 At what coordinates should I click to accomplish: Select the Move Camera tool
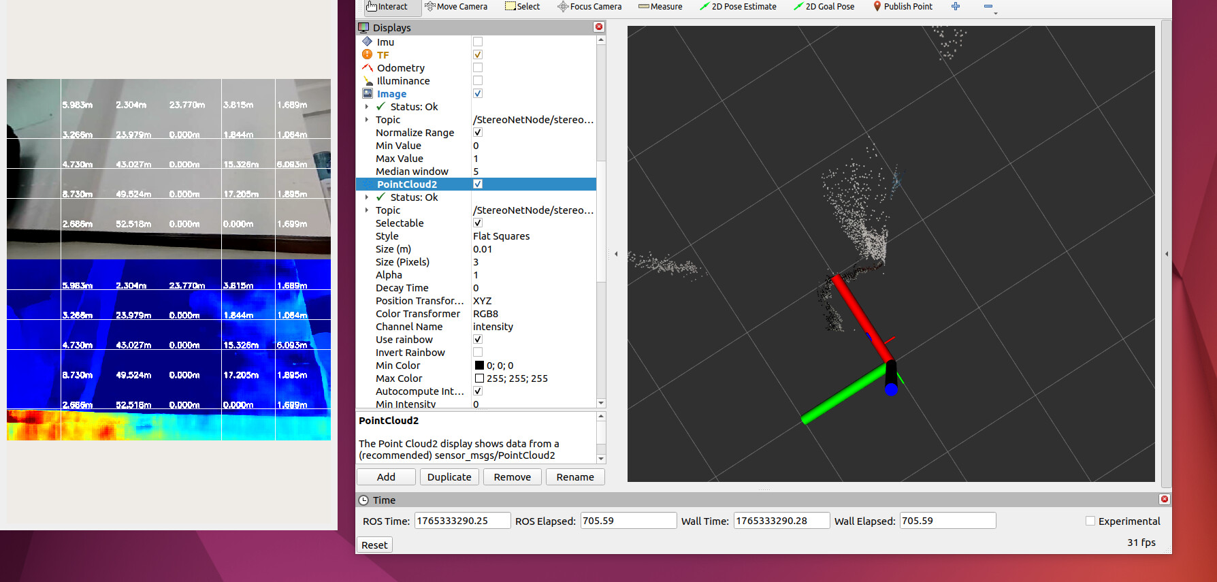(456, 7)
